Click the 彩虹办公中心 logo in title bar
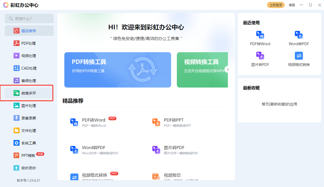 [x=5, y=5]
